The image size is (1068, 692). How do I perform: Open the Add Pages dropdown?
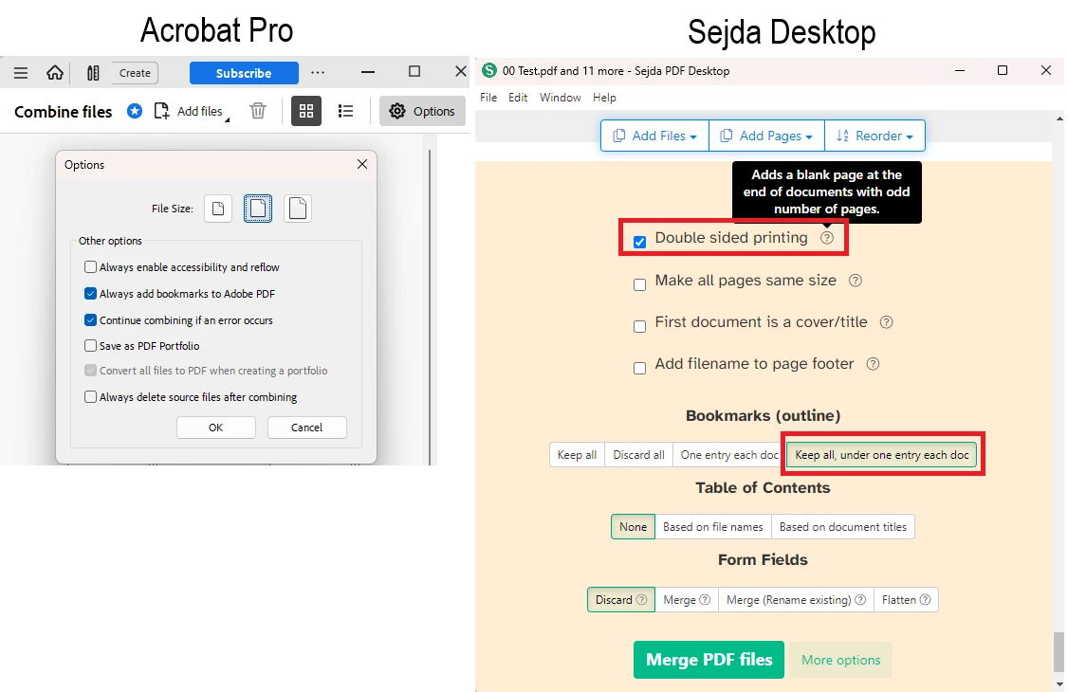point(767,136)
